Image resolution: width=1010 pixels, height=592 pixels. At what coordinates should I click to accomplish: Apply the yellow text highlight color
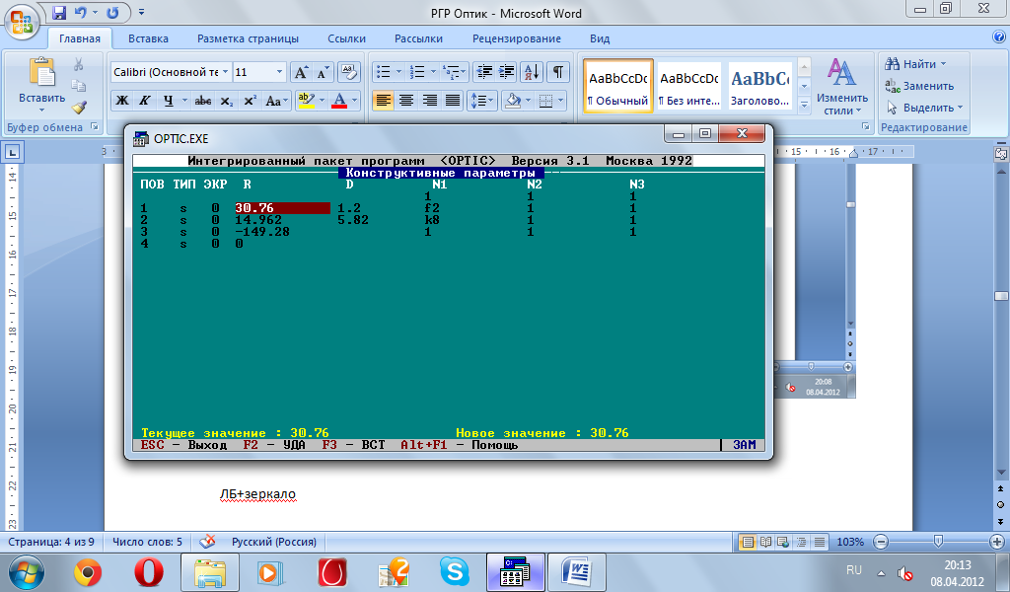[x=306, y=101]
